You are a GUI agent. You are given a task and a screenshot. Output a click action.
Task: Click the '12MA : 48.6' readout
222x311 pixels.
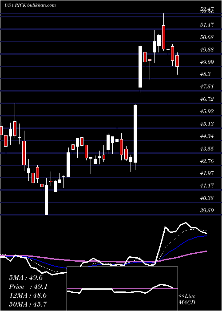[x=28, y=295]
